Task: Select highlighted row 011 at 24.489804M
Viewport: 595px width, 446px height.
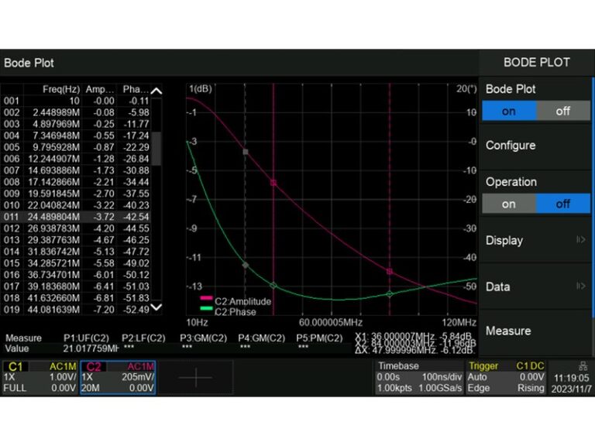Action: (x=76, y=217)
